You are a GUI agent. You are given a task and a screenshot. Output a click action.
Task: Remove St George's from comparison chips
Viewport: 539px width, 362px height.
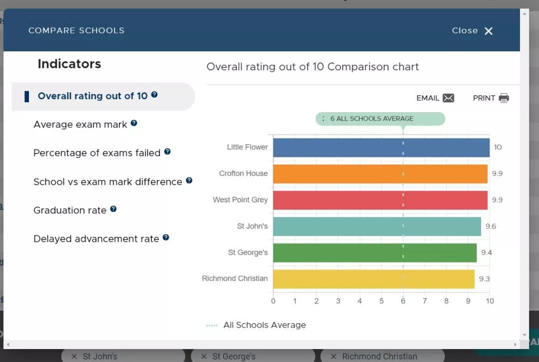204,357
